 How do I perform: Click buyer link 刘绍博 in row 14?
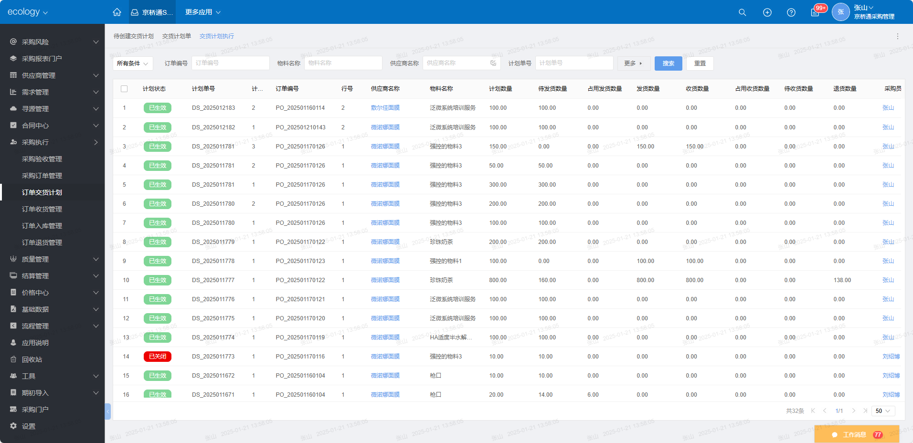pos(891,357)
